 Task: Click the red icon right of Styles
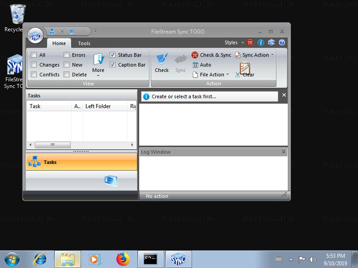[x=250, y=42]
